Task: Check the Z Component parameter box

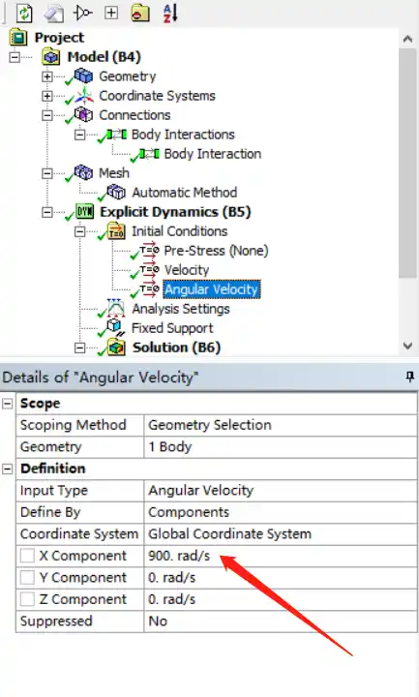Action: coord(27,599)
